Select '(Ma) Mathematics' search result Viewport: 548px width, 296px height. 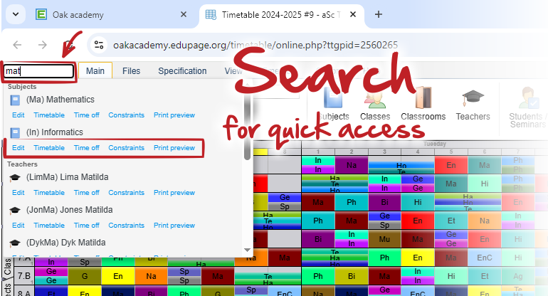click(60, 100)
